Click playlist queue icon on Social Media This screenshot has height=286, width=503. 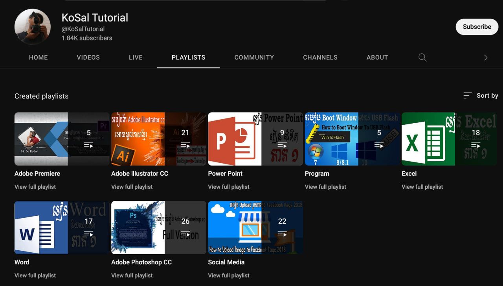[x=282, y=234]
